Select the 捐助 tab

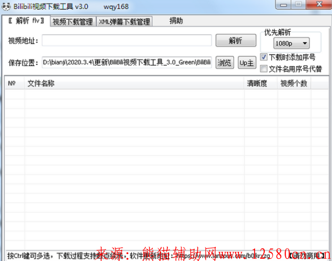click(x=176, y=21)
